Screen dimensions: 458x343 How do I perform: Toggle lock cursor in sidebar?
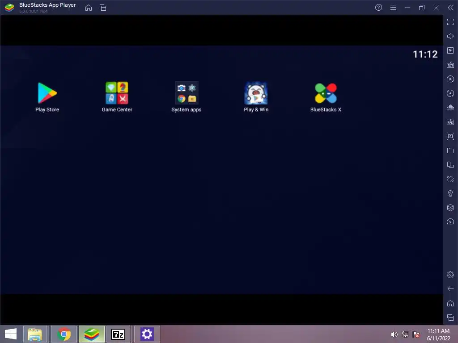[x=450, y=50]
